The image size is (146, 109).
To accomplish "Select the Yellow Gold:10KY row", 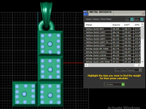I will (113, 32).
